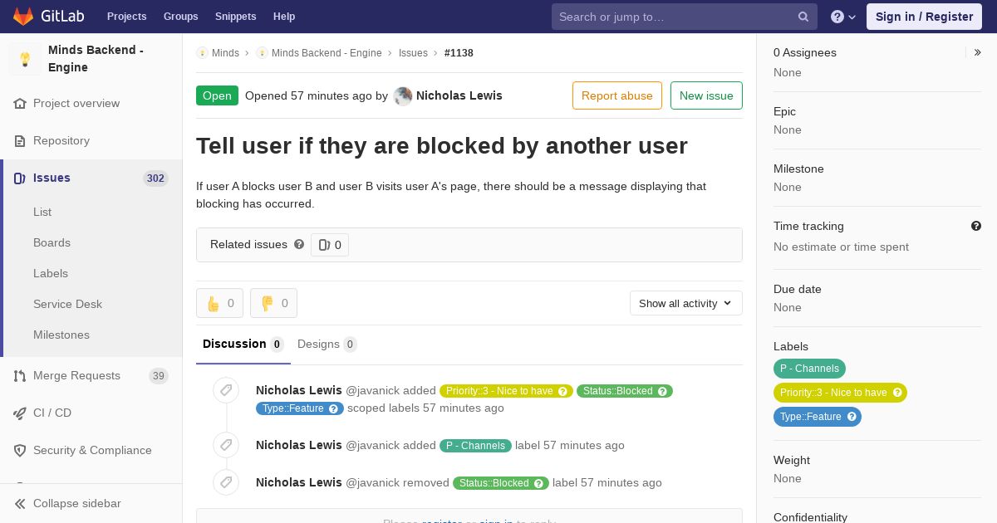Click Nicholas Lewis avatar in header
Viewport: 997px width, 523px height.
(403, 95)
